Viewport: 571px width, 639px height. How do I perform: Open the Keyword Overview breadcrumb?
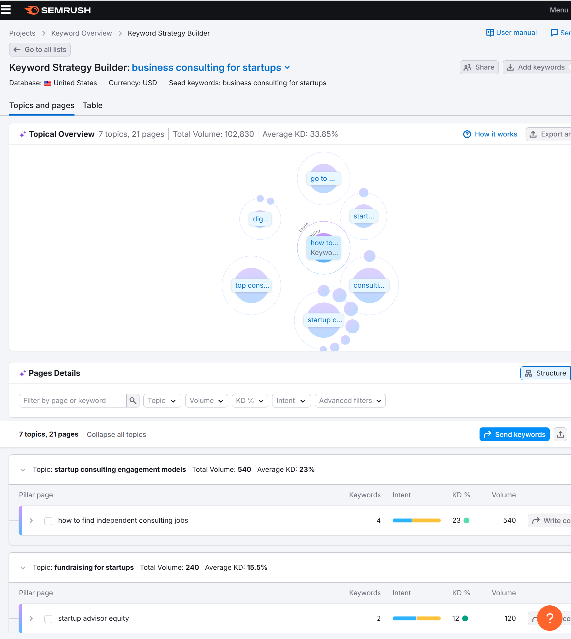tap(81, 33)
